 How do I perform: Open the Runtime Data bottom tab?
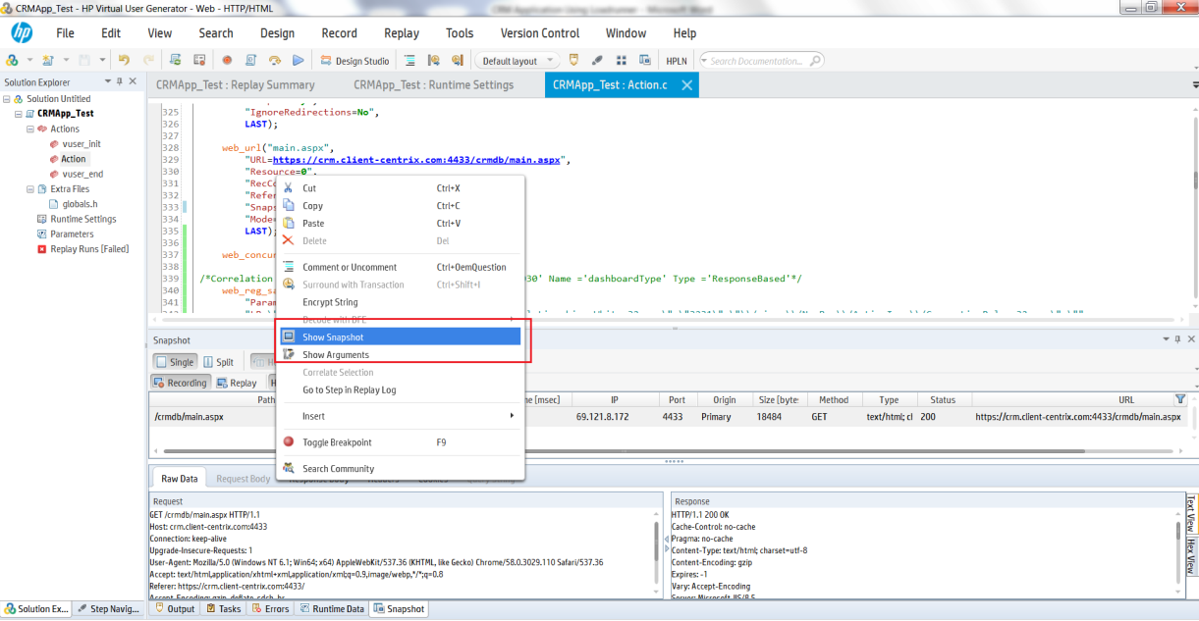click(331, 609)
